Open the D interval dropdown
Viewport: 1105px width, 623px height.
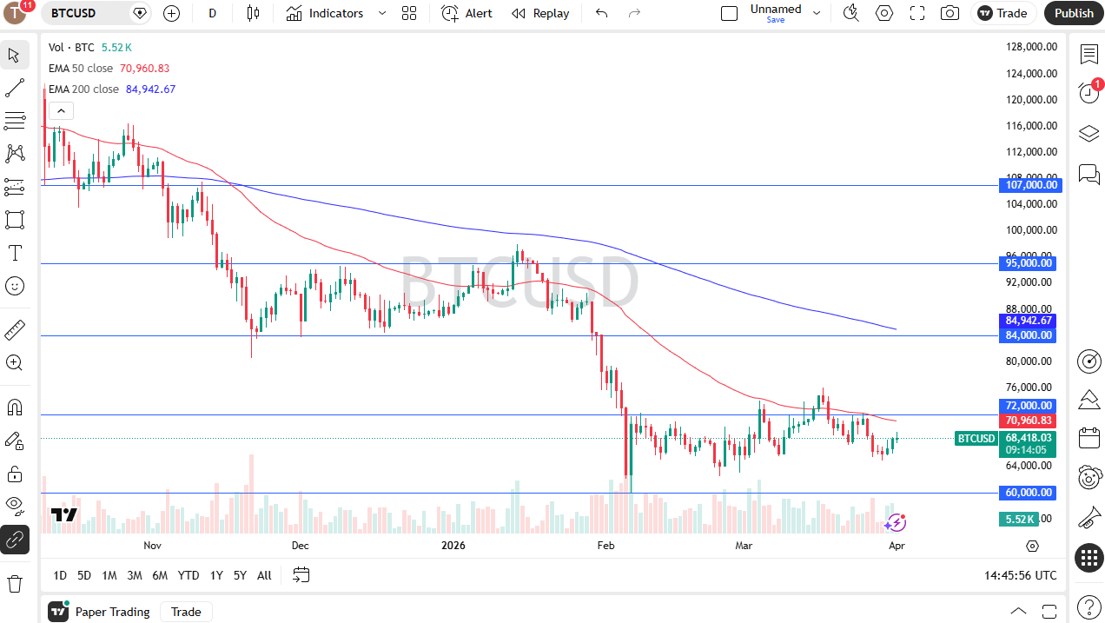(212, 13)
